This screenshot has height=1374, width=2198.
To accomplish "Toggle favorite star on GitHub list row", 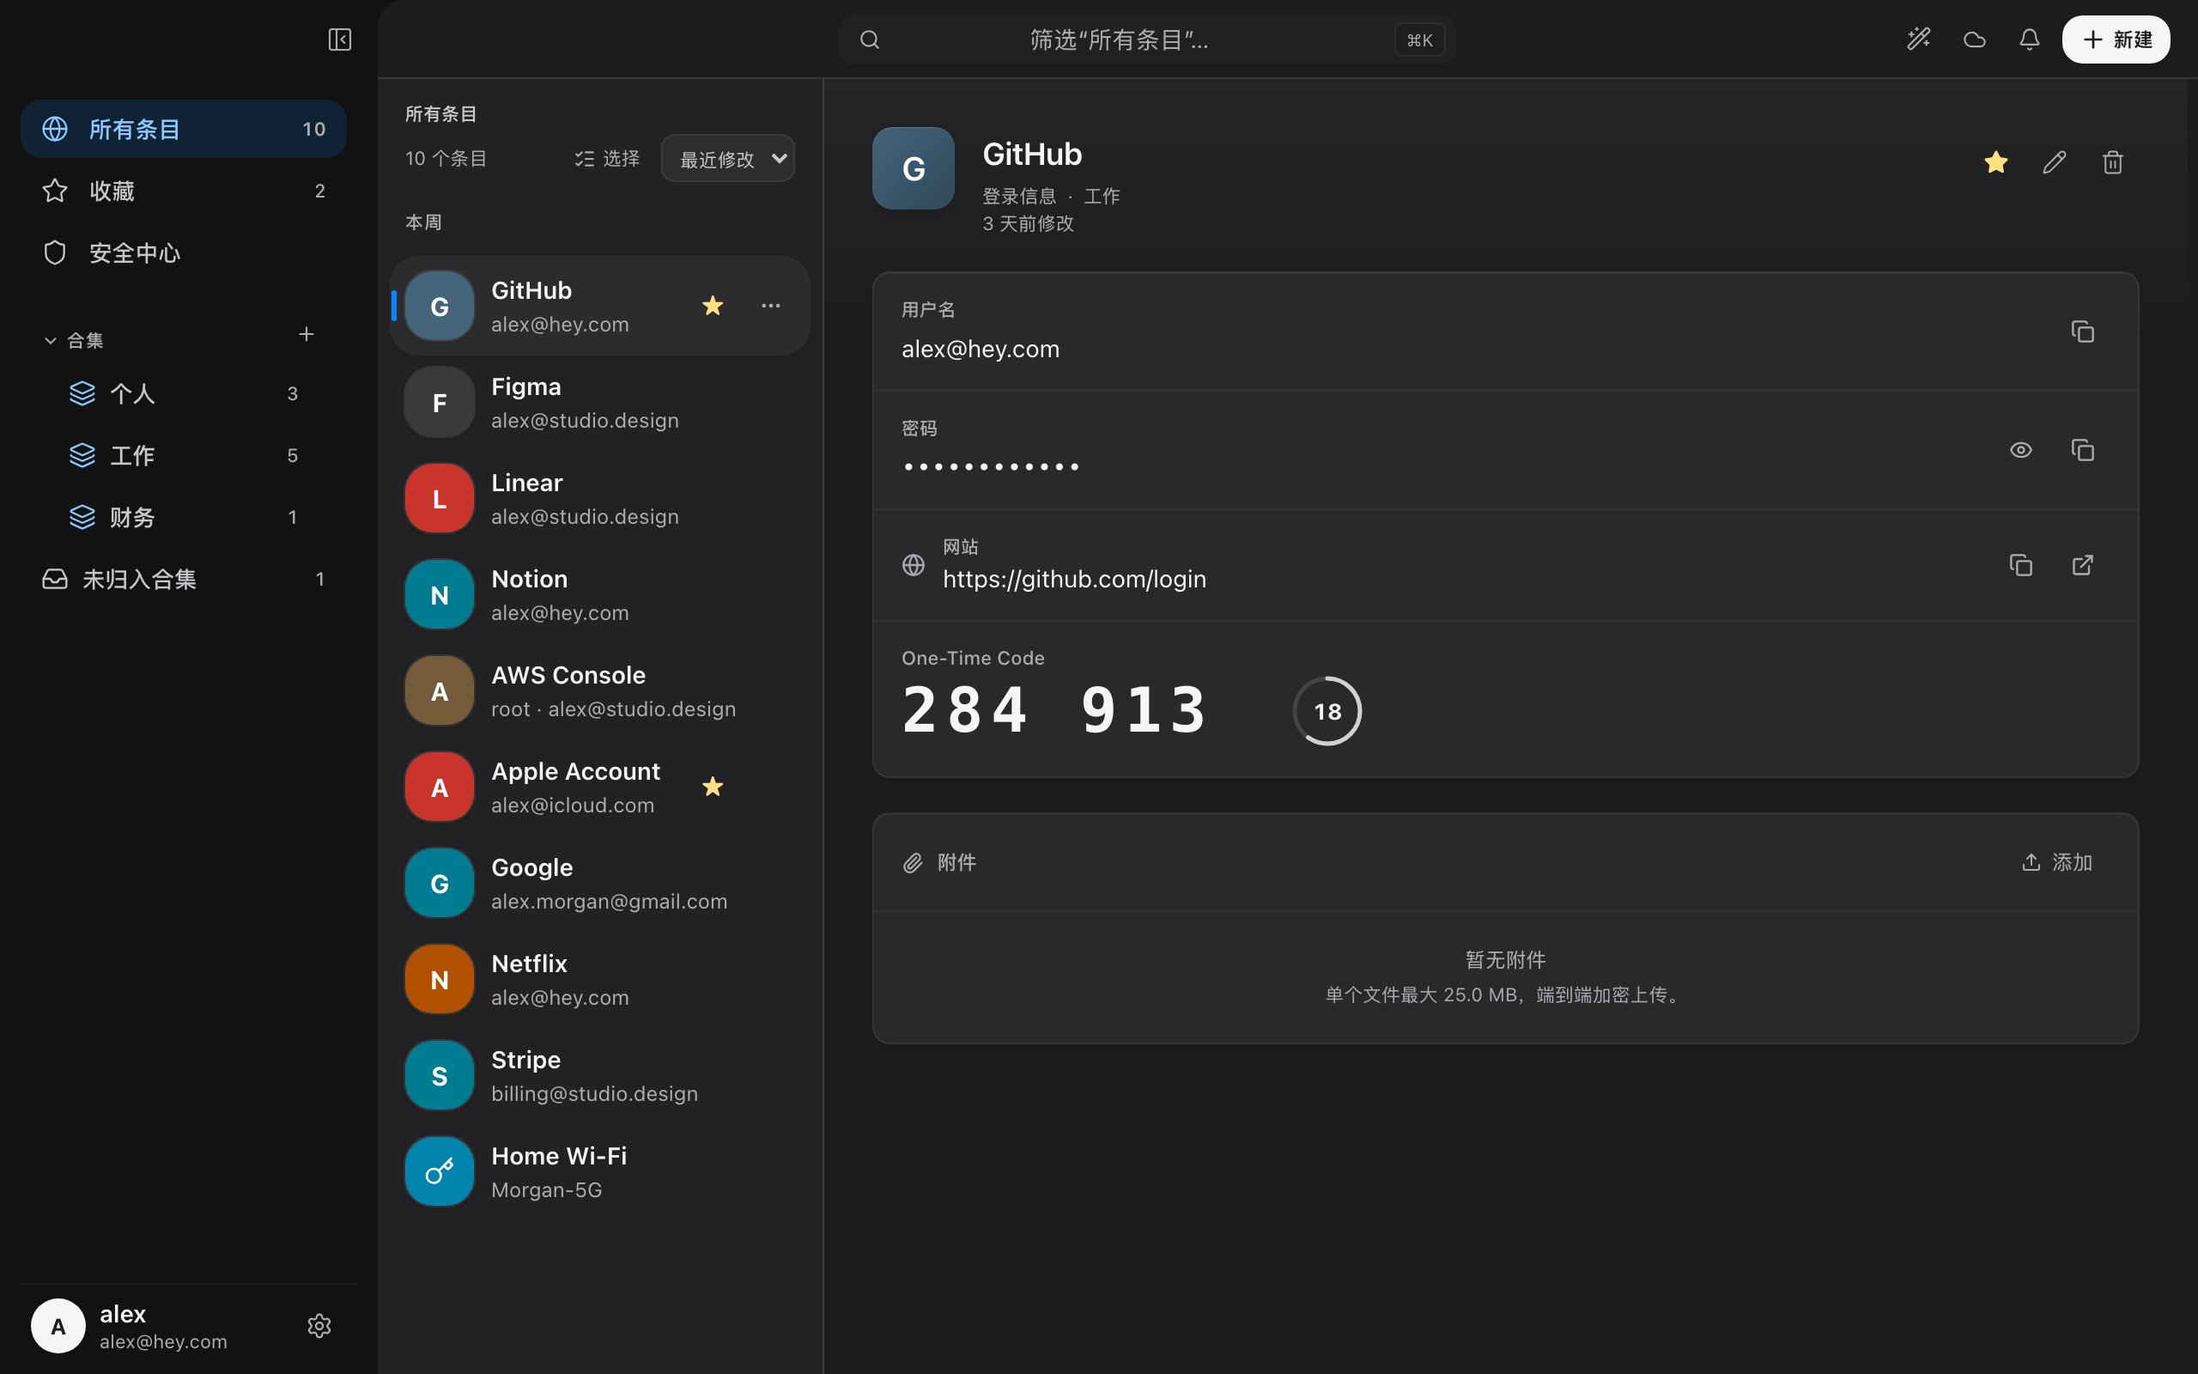I will tap(713, 307).
